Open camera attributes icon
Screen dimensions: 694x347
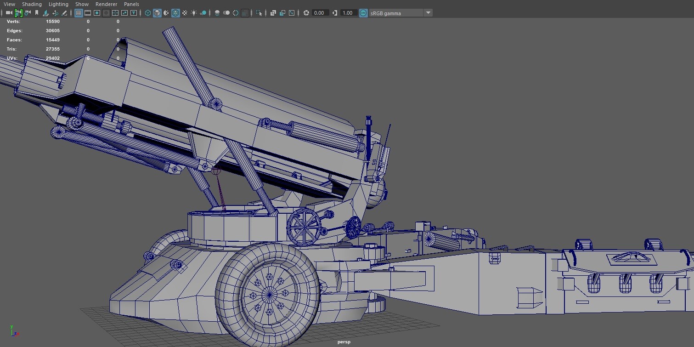28,13
